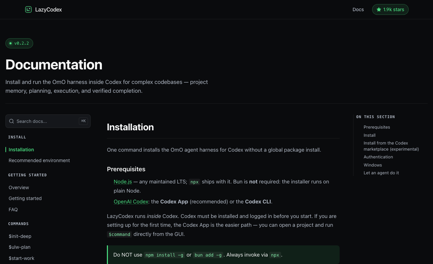Follow the Node.js link
The width and height of the screenshot is (433, 264).
pyautogui.click(x=123, y=182)
